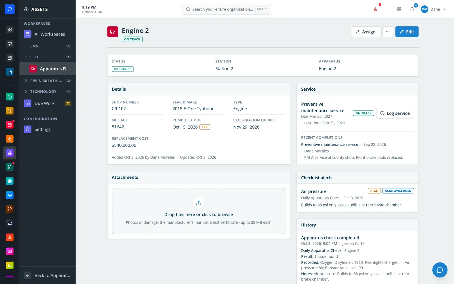
Task: Click the red siren alert icon in header
Action: pyautogui.click(x=375, y=9)
